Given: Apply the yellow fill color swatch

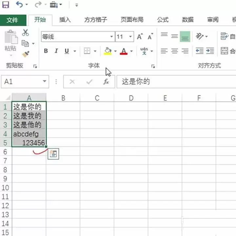Looking at the screenshot, I should click(108, 51).
